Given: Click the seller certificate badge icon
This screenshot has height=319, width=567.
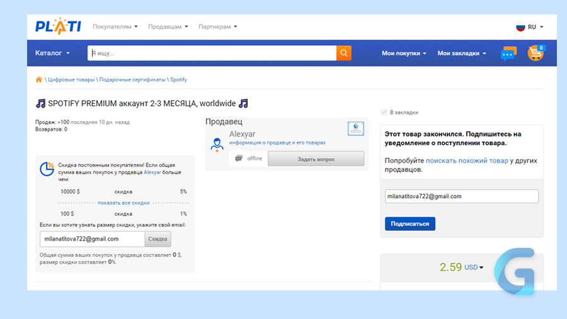Looking at the screenshot, I should (356, 129).
